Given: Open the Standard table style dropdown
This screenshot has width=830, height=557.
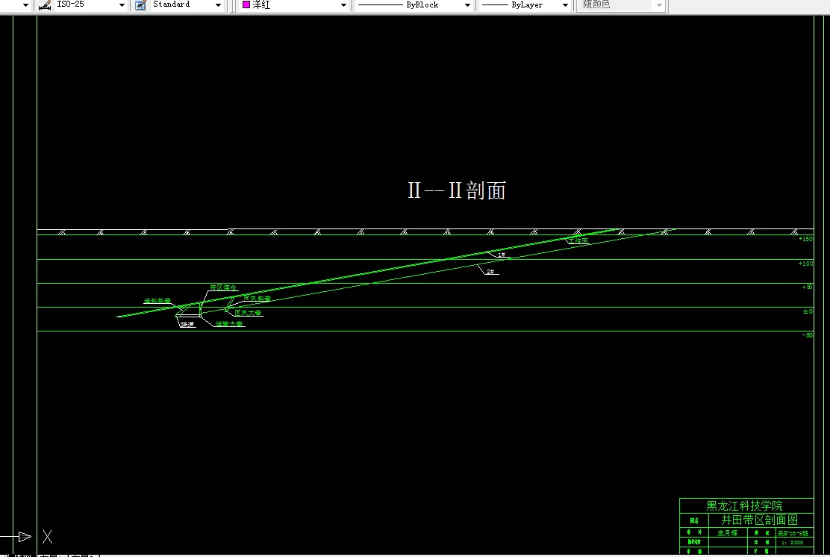Looking at the screenshot, I should click(x=218, y=4).
